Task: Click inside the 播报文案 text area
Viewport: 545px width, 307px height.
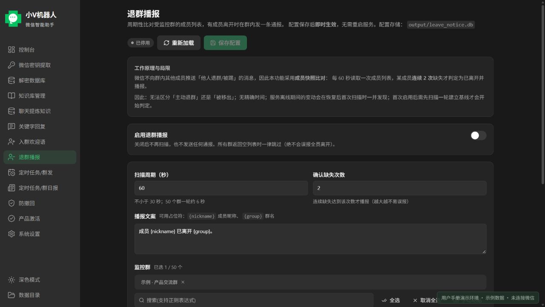Action: [310, 239]
